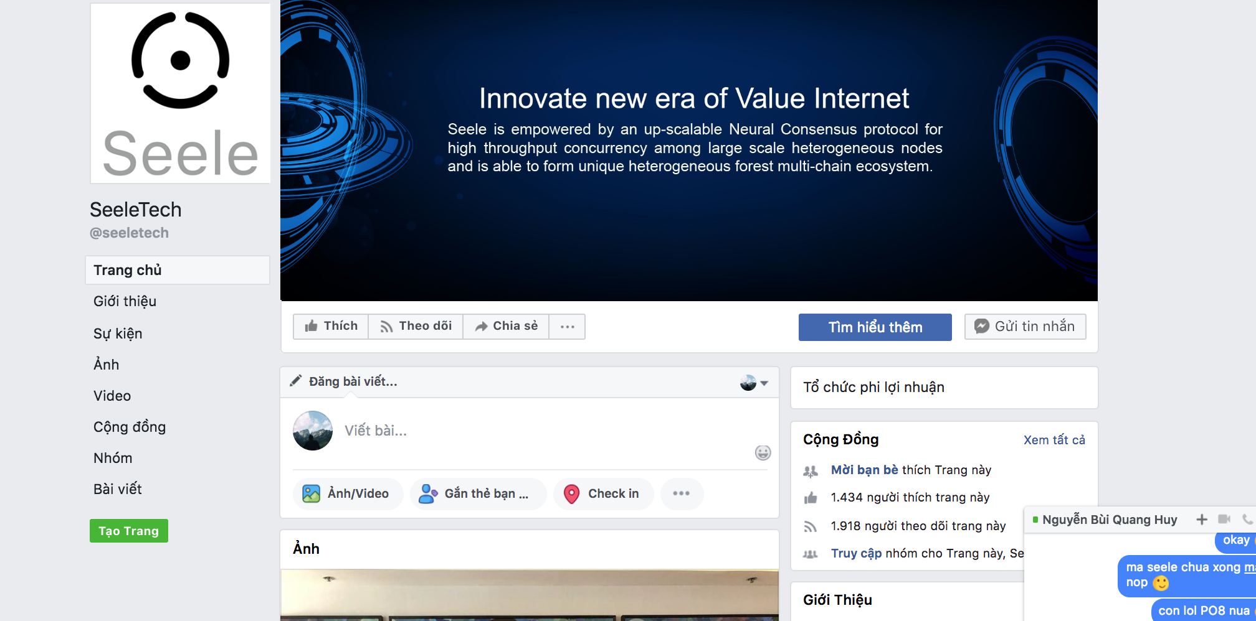Image resolution: width=1256 pixels, height=621 pixels.
Task: Expand the three-dot menu next to Chia sẻ
Action: point(567,326)
